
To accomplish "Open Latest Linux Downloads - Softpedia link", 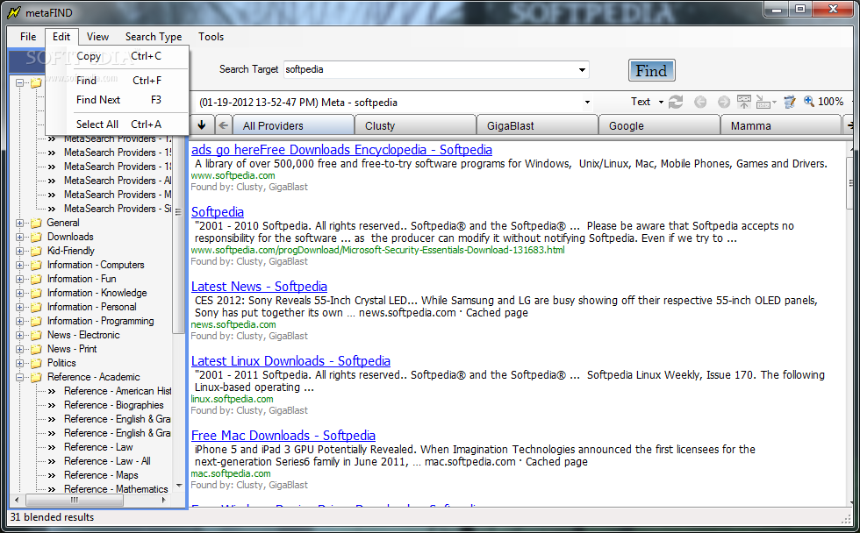I will pos(290,361).
